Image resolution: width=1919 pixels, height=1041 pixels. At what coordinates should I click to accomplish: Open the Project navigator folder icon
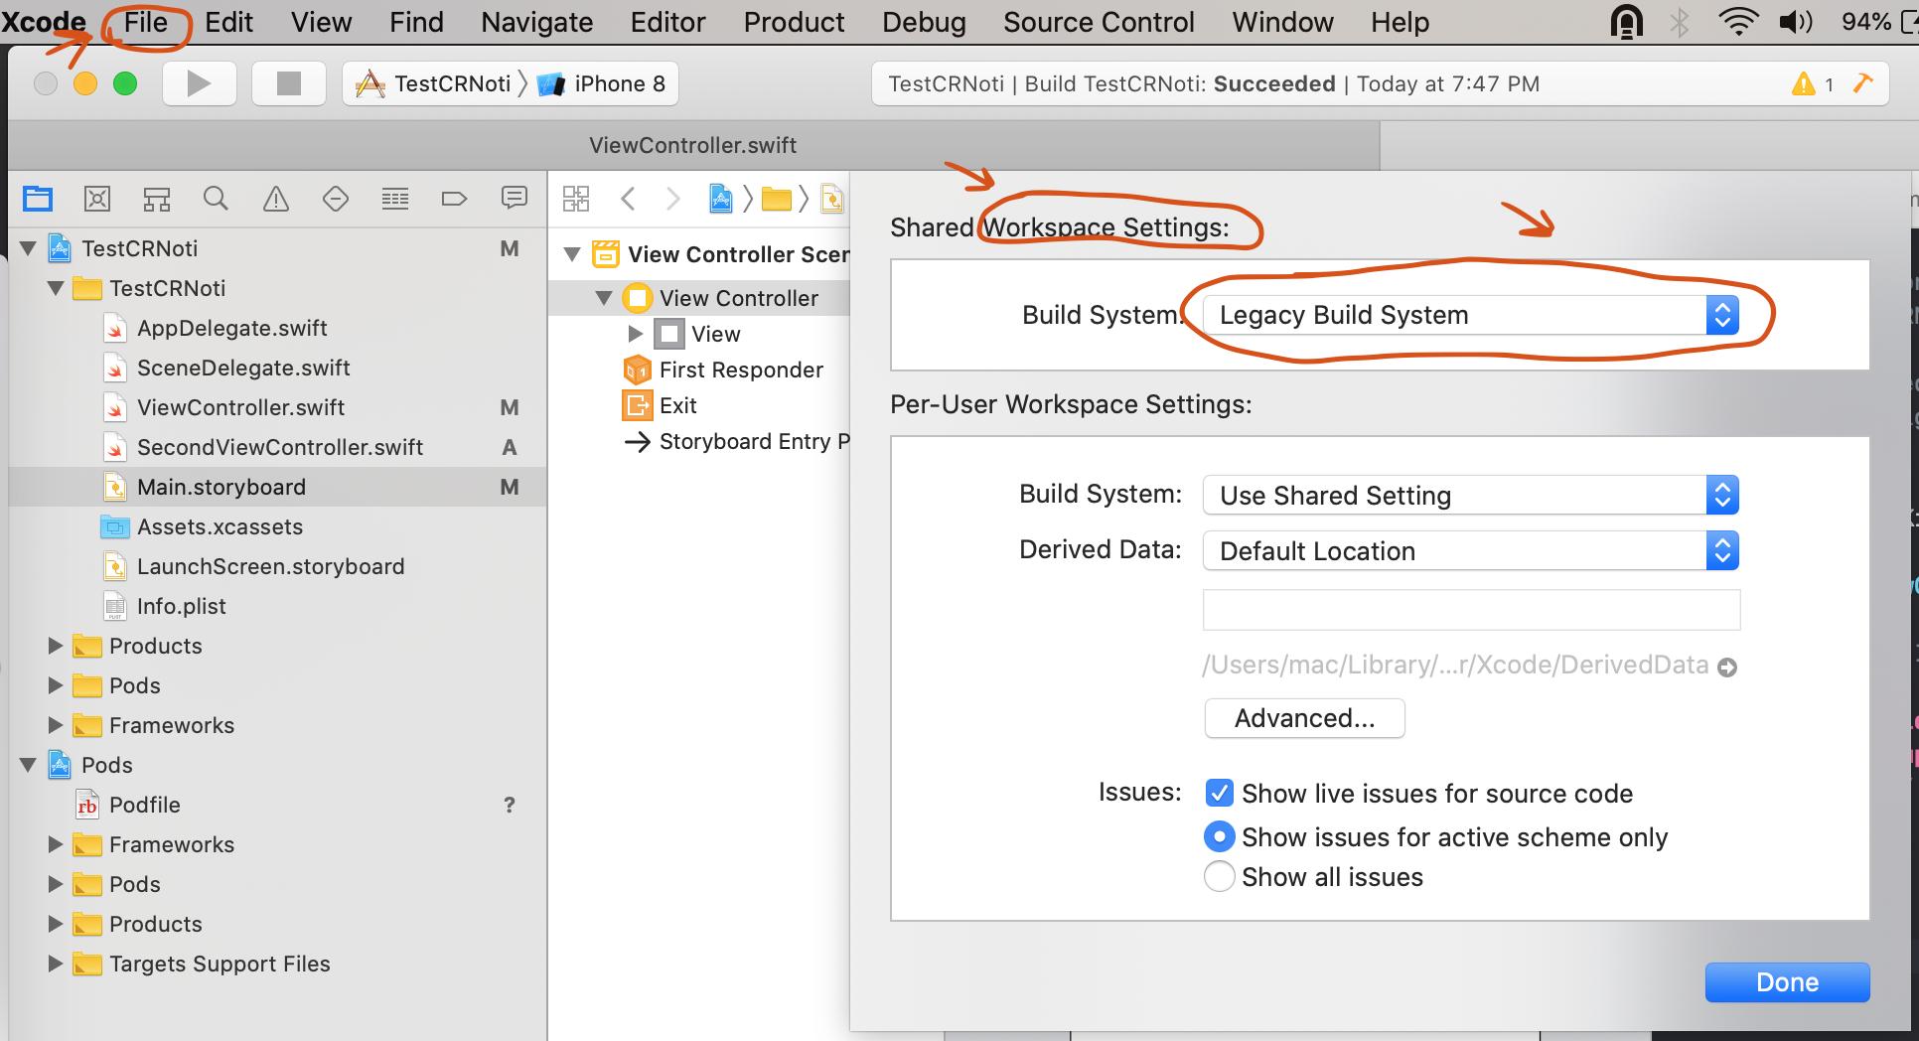(x=38, y=199)
